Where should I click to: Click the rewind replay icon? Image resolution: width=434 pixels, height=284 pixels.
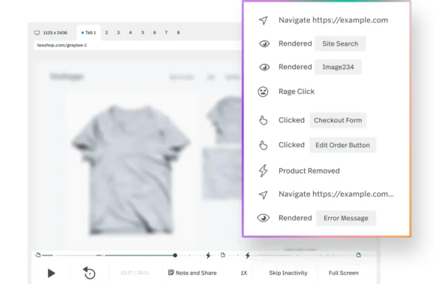(x=89, y=273)
